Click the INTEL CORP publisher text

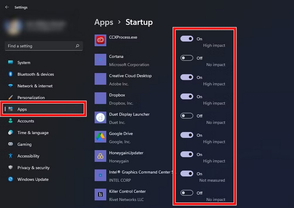tap(120, 180)
